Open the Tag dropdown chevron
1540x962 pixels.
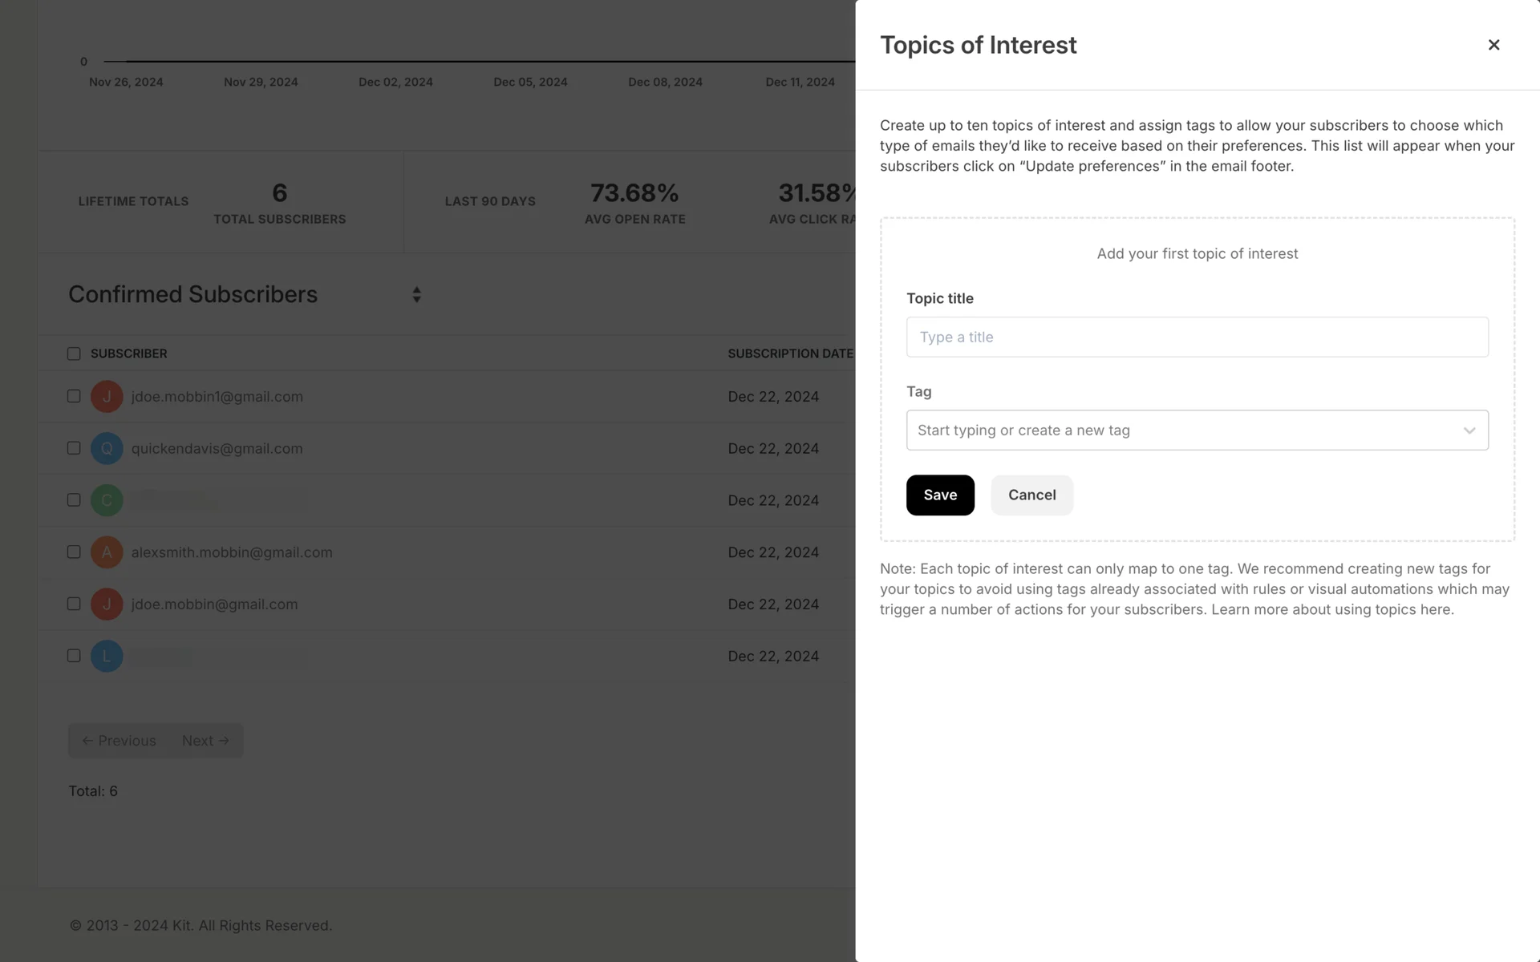(1469, 430)
